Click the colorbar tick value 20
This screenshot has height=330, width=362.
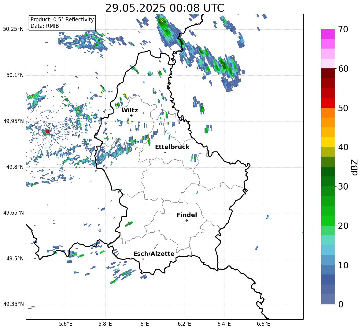click(343, 226)
